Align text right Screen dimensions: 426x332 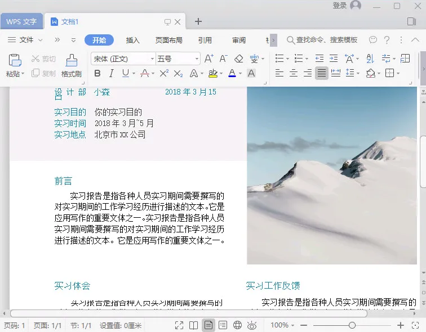308,73
